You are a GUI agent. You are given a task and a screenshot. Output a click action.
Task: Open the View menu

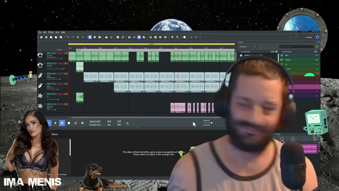coord(57,32)
